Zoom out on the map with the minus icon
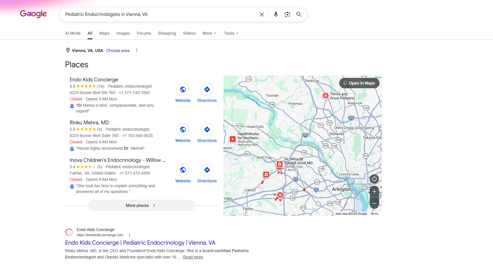Screen dimensions: 493x270 tap(374, 203)
